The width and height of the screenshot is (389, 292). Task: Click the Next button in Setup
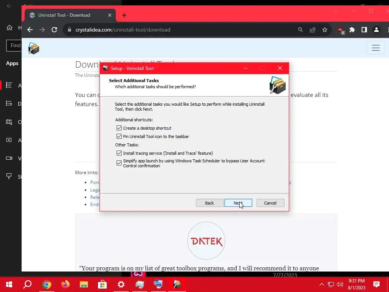238,203
